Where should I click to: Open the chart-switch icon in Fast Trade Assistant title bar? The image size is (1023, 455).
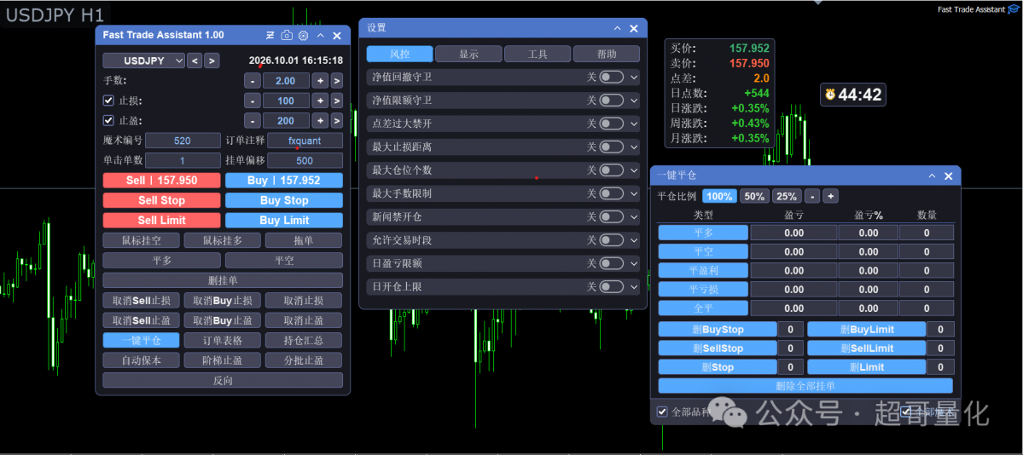tap(270, 36)
